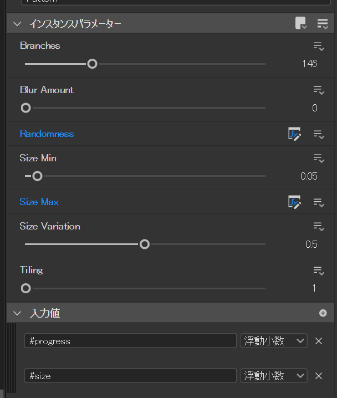This screenshot has width=337, height=398.
Task: Click the Branches slider handle
Action: click(x=93, y=64)
